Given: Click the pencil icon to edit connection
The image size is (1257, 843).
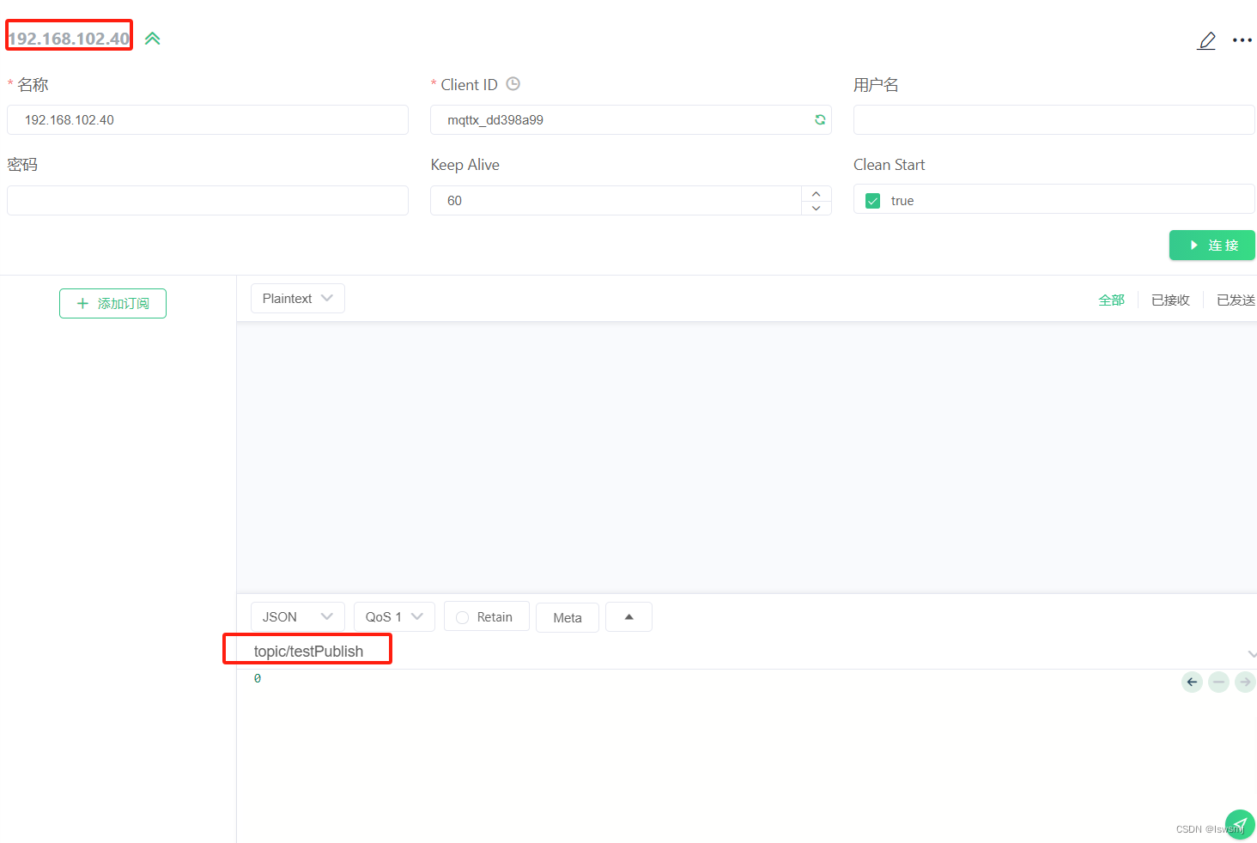Looking at the screenshot, I should pos(1206,40).
